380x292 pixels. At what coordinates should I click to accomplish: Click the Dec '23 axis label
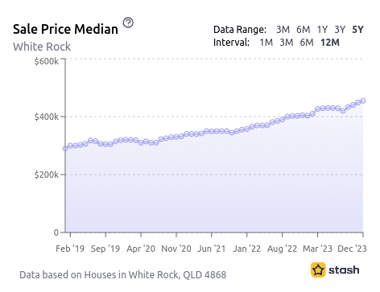[352, 249]
